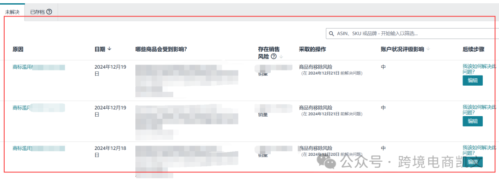Click the 存在销售风险 header label

[269, 53]
